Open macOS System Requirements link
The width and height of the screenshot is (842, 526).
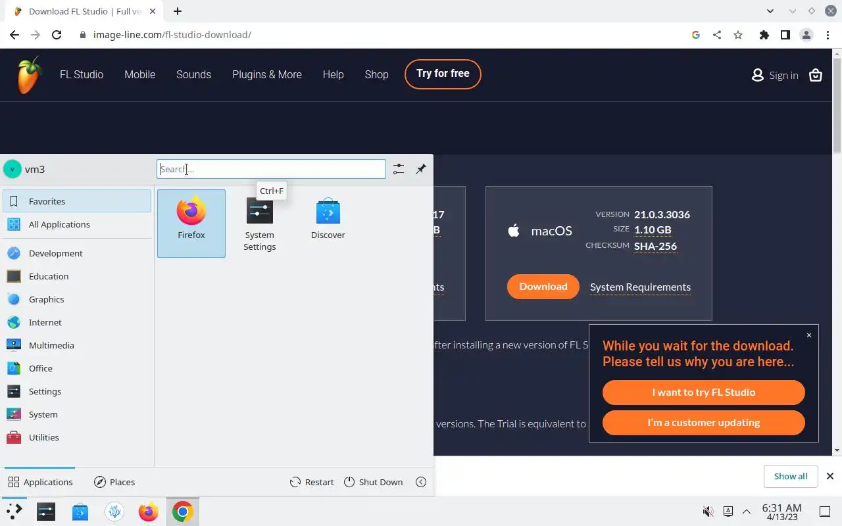click(640, 287)
